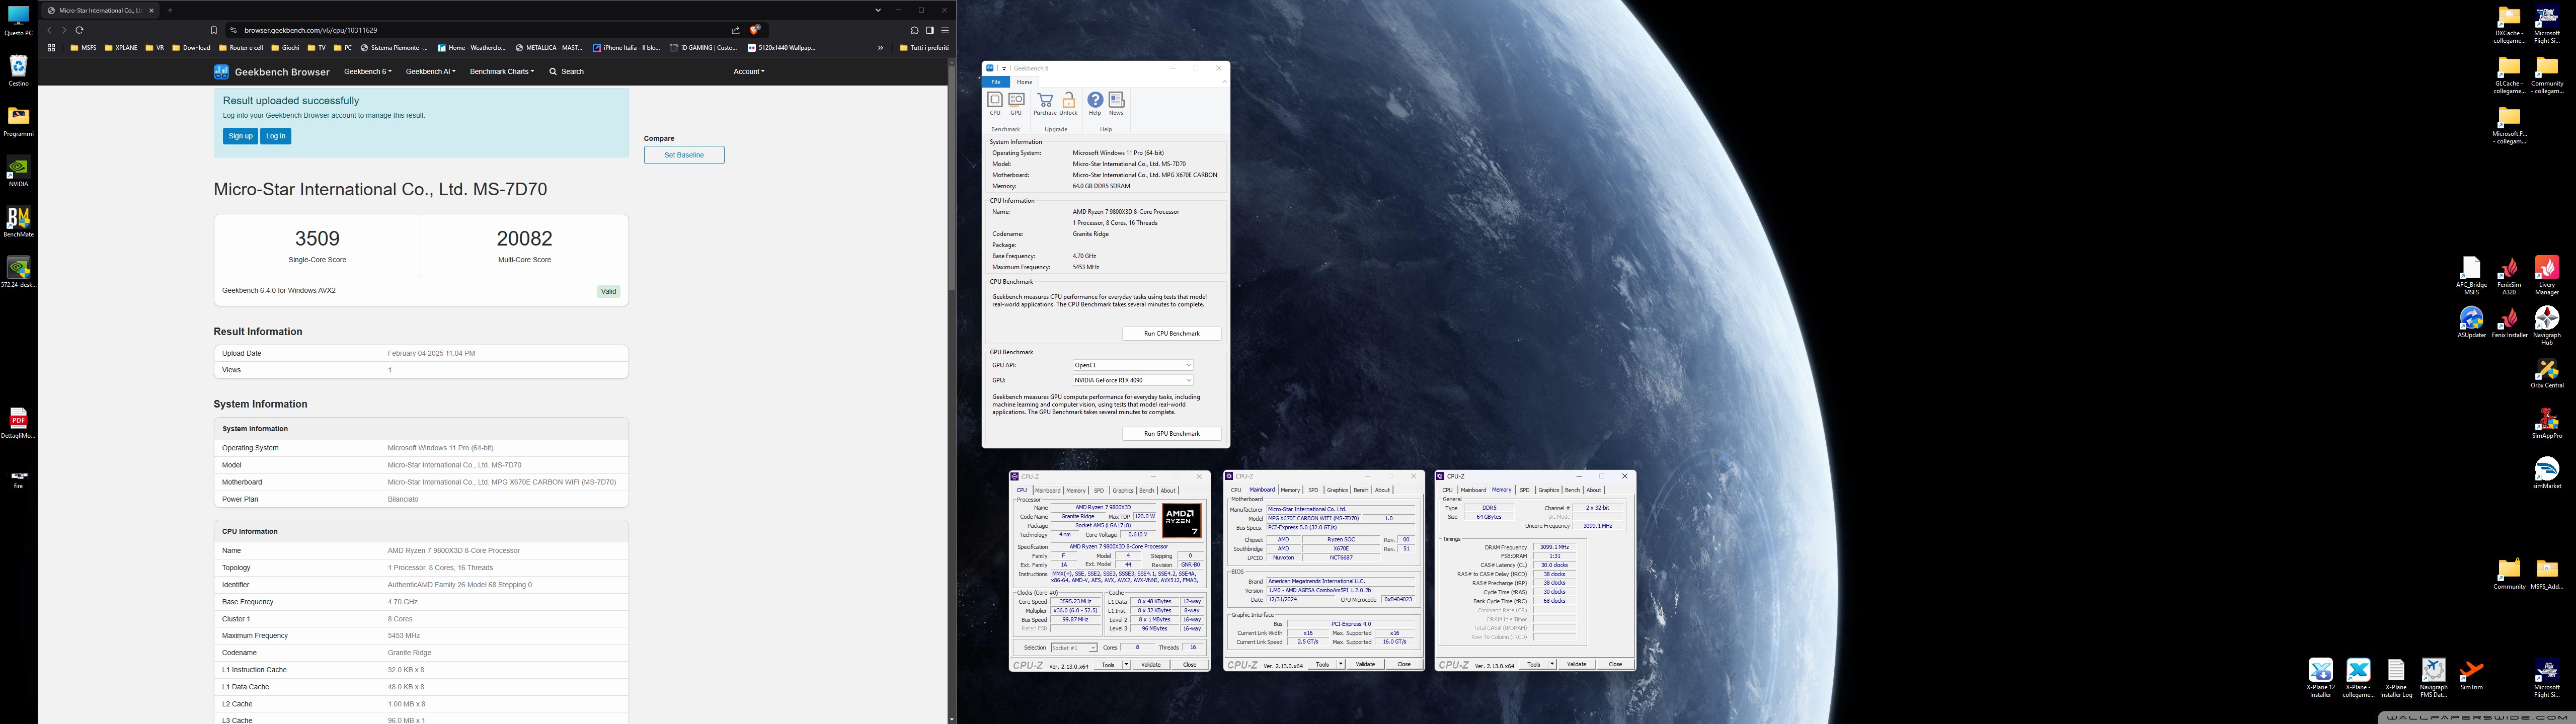The width and height of the screenshot is (2576, 724).
Task: Open Bench tab in CPU-Z Mainboard window
Action: [1360, 491]
